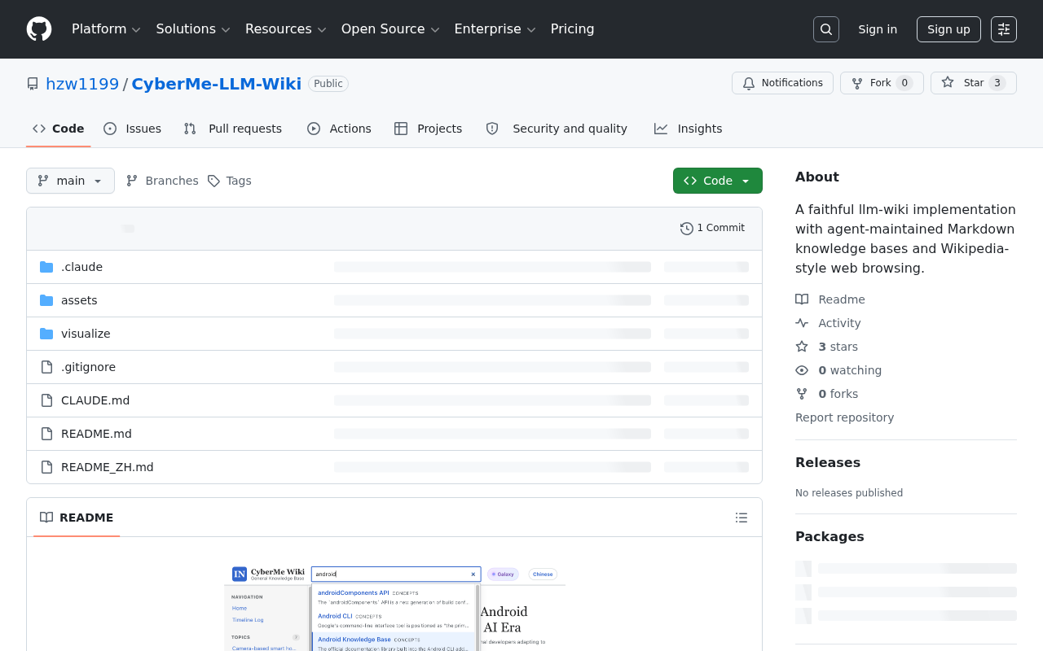Open the assets folder link

coord(79,300)
